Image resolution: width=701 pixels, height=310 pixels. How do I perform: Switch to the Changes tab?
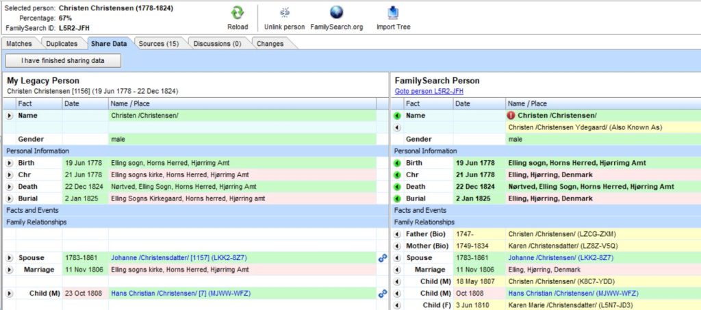point(270,44)
